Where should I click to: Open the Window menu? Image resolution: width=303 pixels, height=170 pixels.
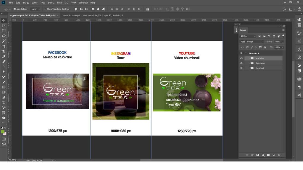pos(83,3)
